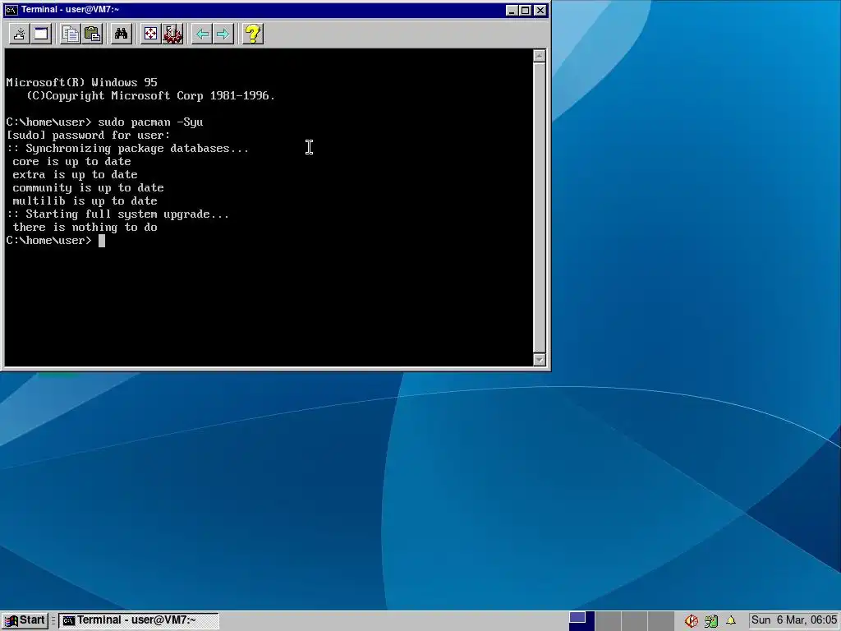The image size is (841, 631).
Task: Open a new terminal window from toolbar
Action: coord(41,35)
